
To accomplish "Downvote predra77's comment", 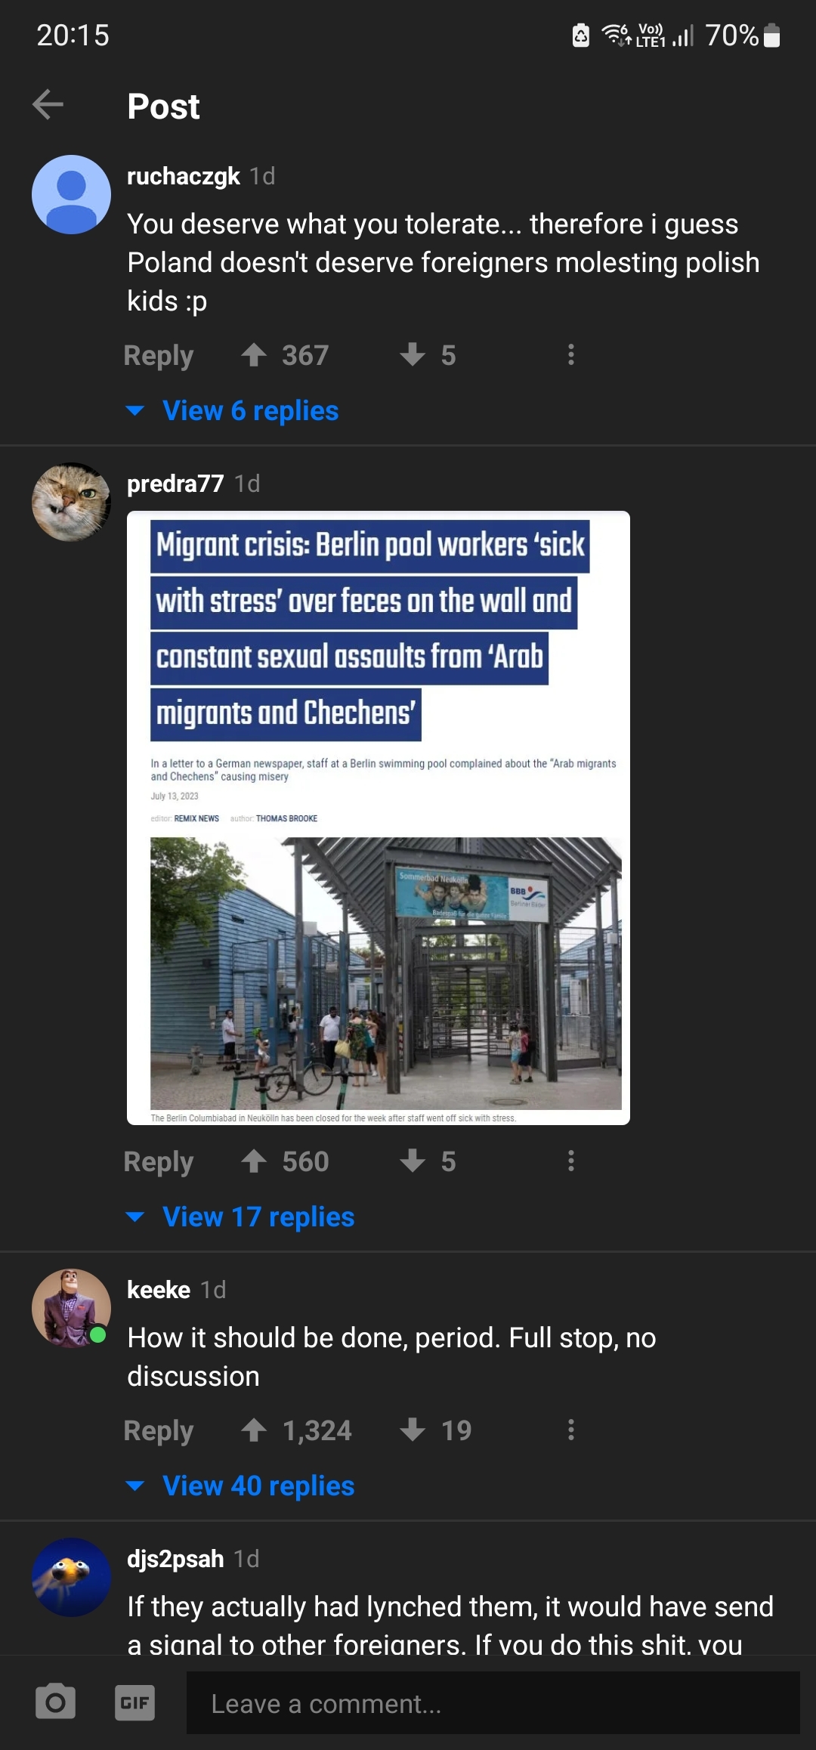I will point(413,1161).
